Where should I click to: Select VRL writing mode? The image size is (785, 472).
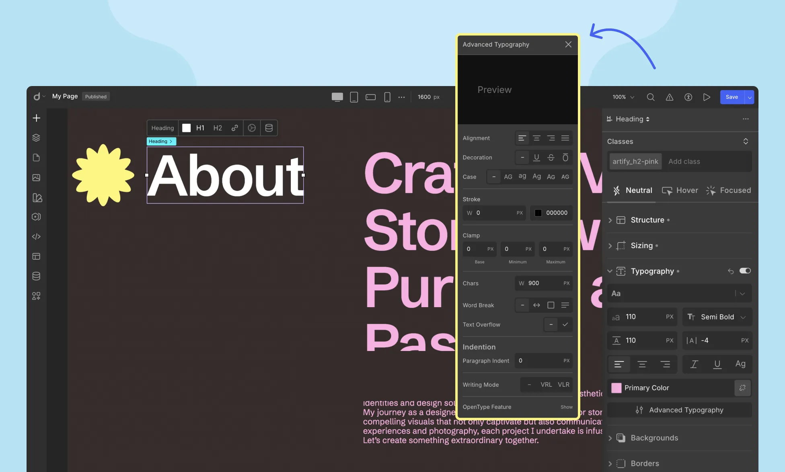click(546, 384)
